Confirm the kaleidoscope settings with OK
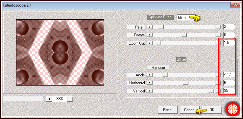 pos(212,110)
